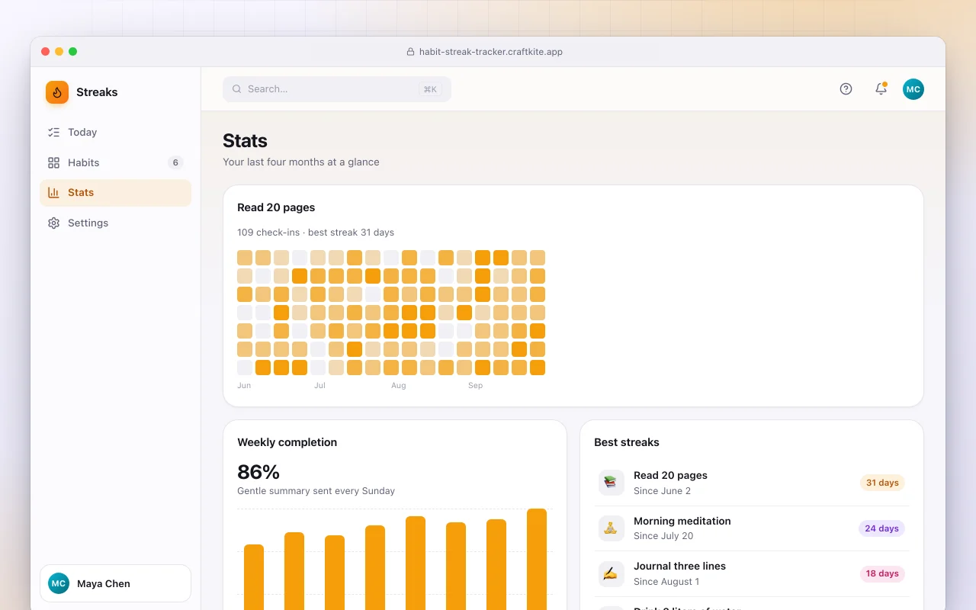Screen dimensions: 976x610
Task: Open the Journal three lines streak row
Action: point(751,573)
